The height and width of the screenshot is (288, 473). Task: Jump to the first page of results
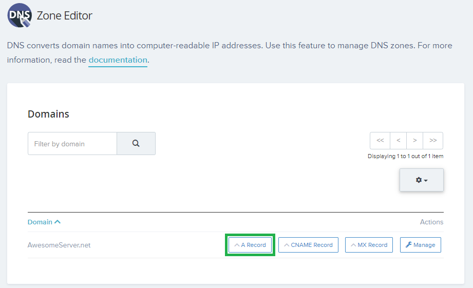pos(380,141)
